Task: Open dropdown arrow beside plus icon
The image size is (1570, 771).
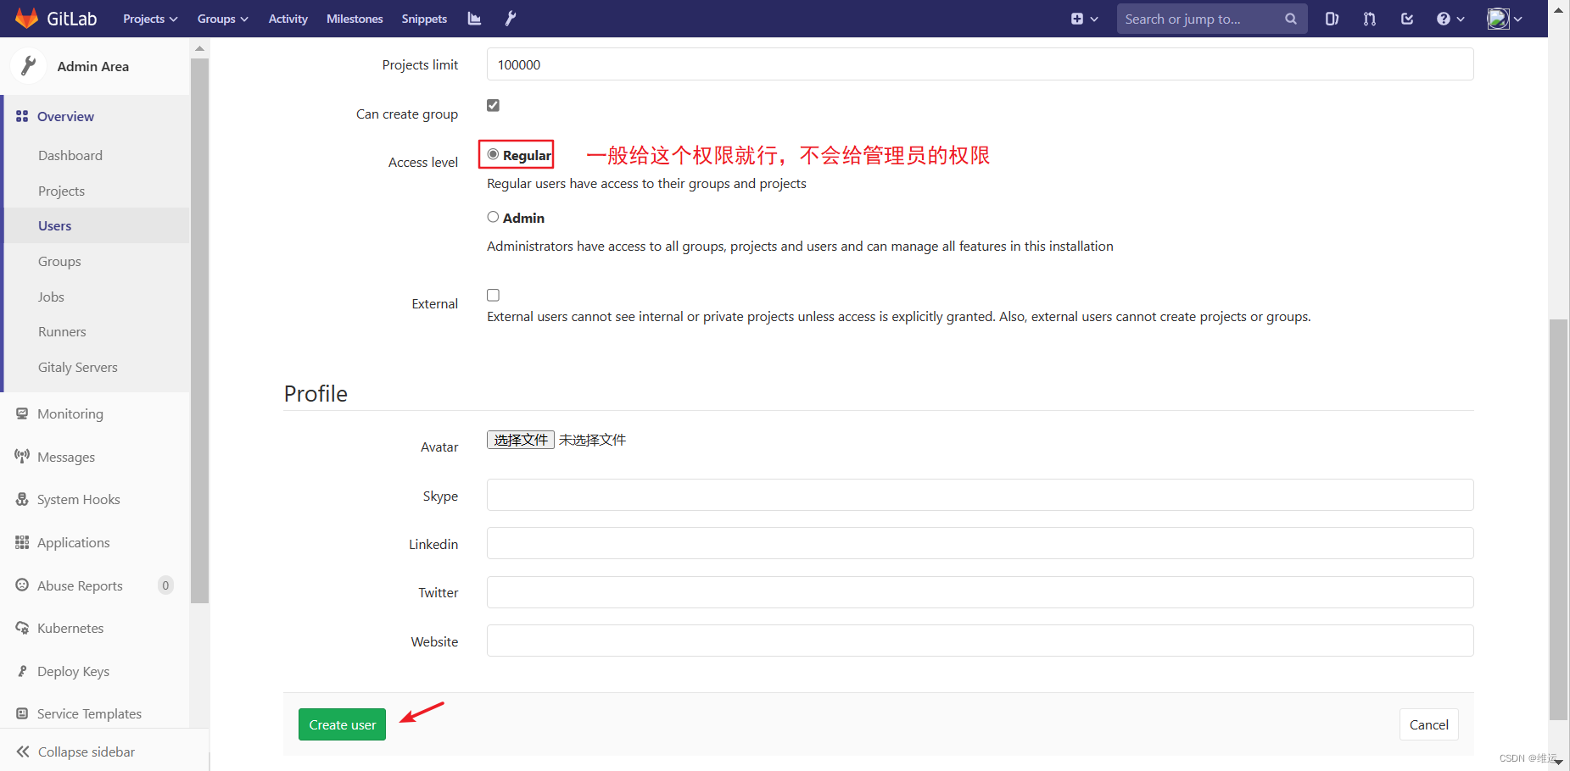Action: [1094, 19]
